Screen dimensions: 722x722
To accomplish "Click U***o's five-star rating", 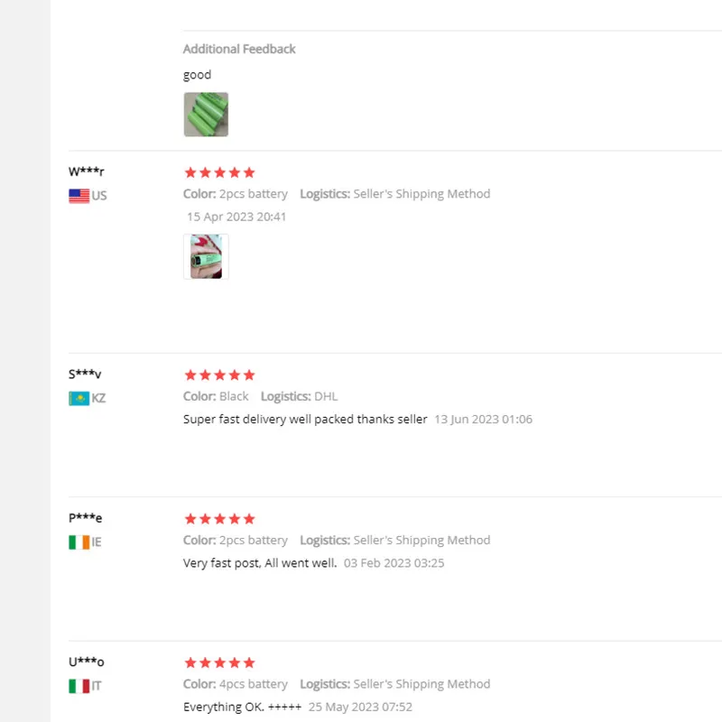I will tap(219, 662).
